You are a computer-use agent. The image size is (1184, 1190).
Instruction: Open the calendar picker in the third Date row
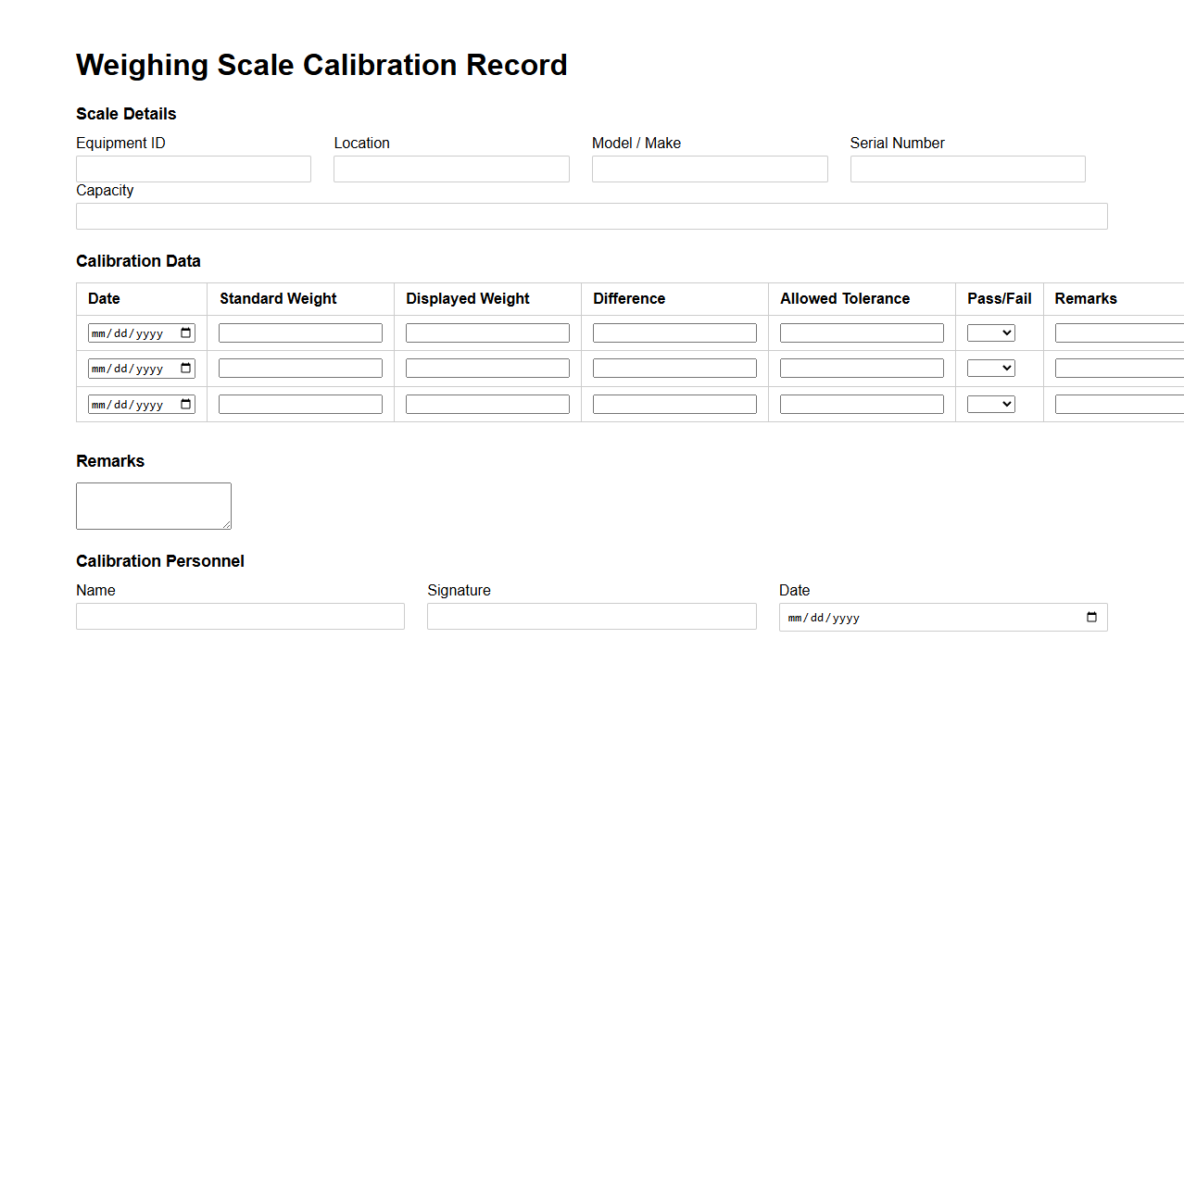184,404
